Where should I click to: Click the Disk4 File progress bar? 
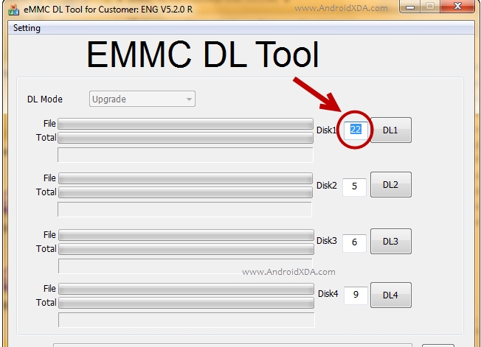[186, 289]
